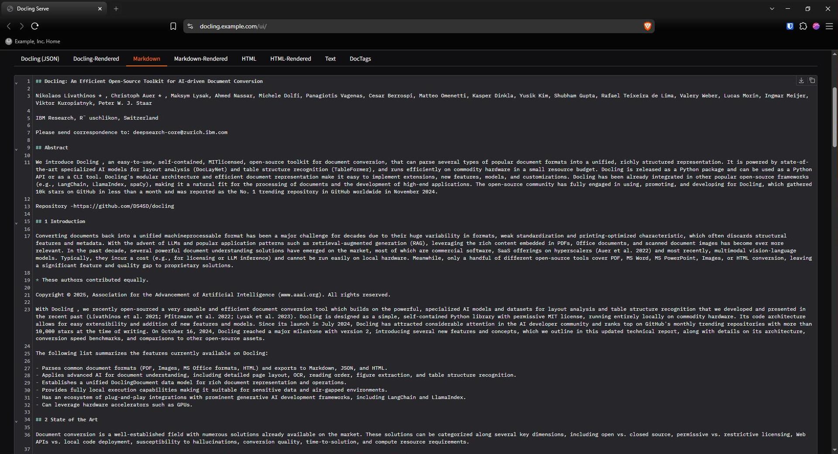Viewport: 838px width, 454px height.
Task: Open the Example, Inc. Home bookmark
Action: click(33, 41)
